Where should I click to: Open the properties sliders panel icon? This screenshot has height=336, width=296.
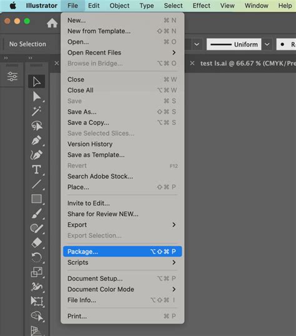point(12,76)
